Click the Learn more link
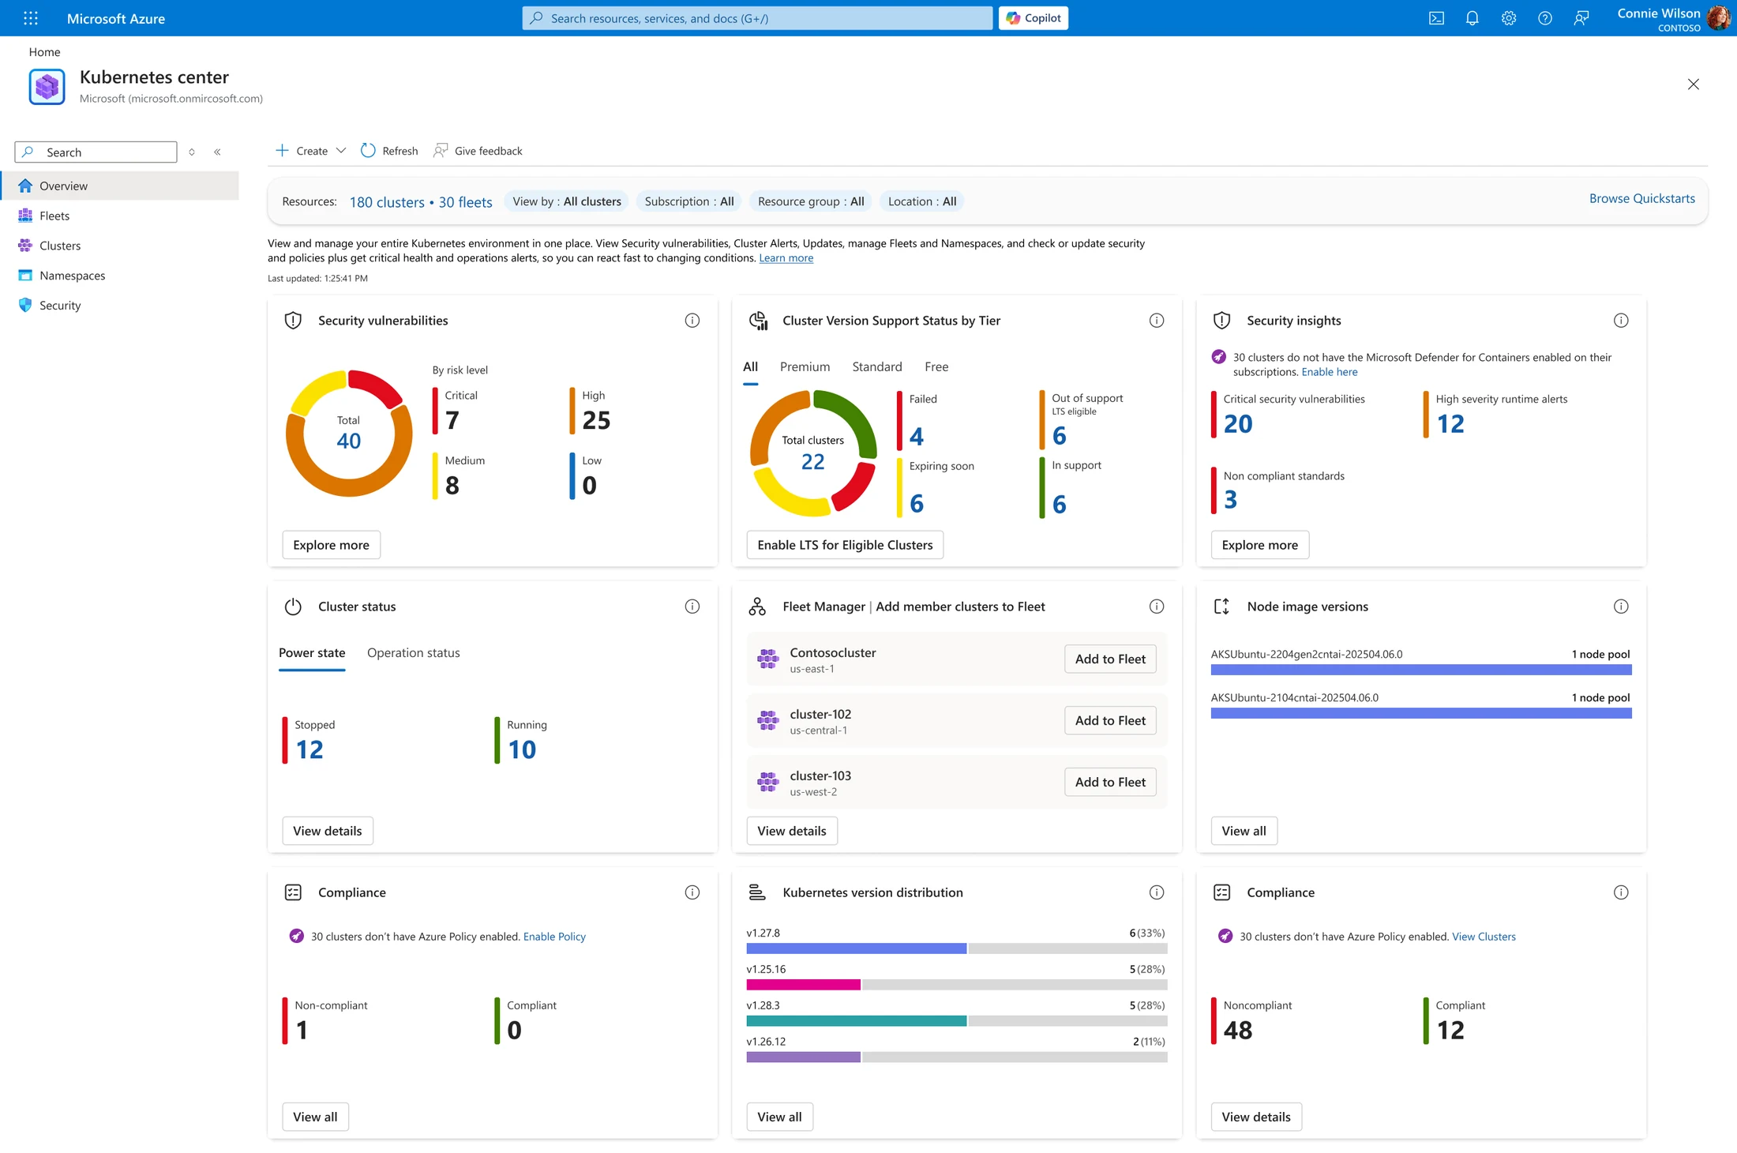1737x1153 pixels. tap(786, 258)
